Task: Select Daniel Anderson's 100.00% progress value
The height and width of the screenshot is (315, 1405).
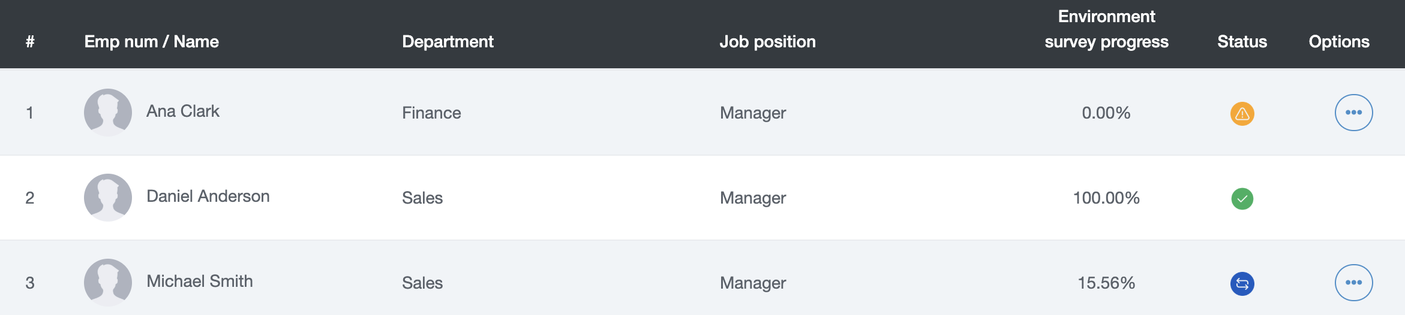Action: coord(1106,198)
